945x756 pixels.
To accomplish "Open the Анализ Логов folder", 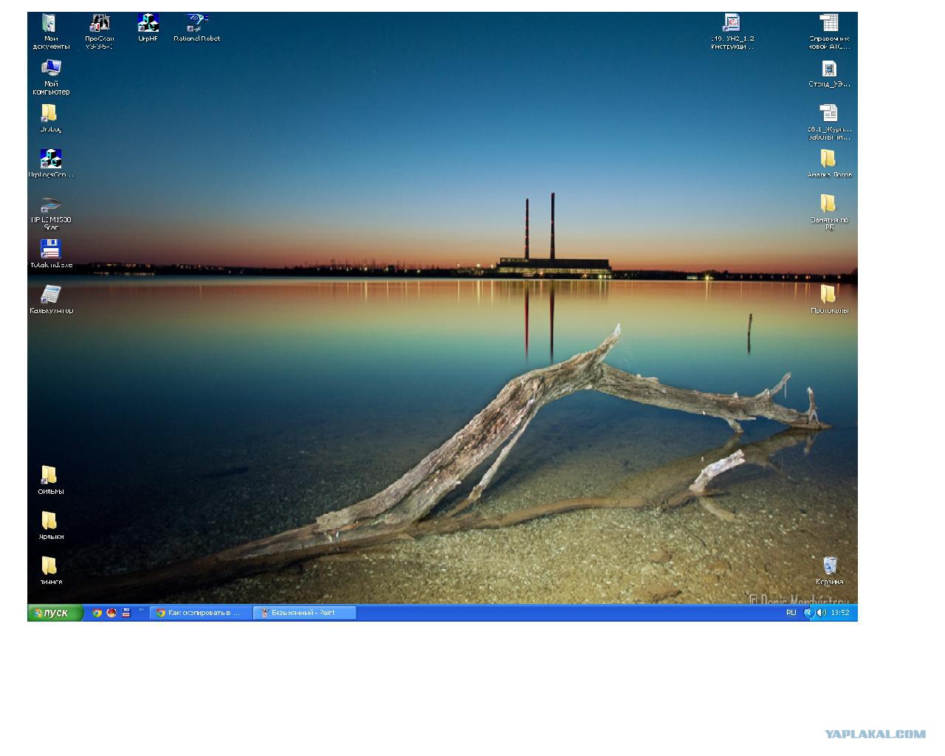I will pyautogui.click(x=829, y=163).
